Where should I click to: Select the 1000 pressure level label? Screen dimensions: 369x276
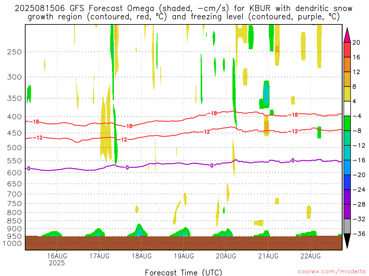pos(12,243)
